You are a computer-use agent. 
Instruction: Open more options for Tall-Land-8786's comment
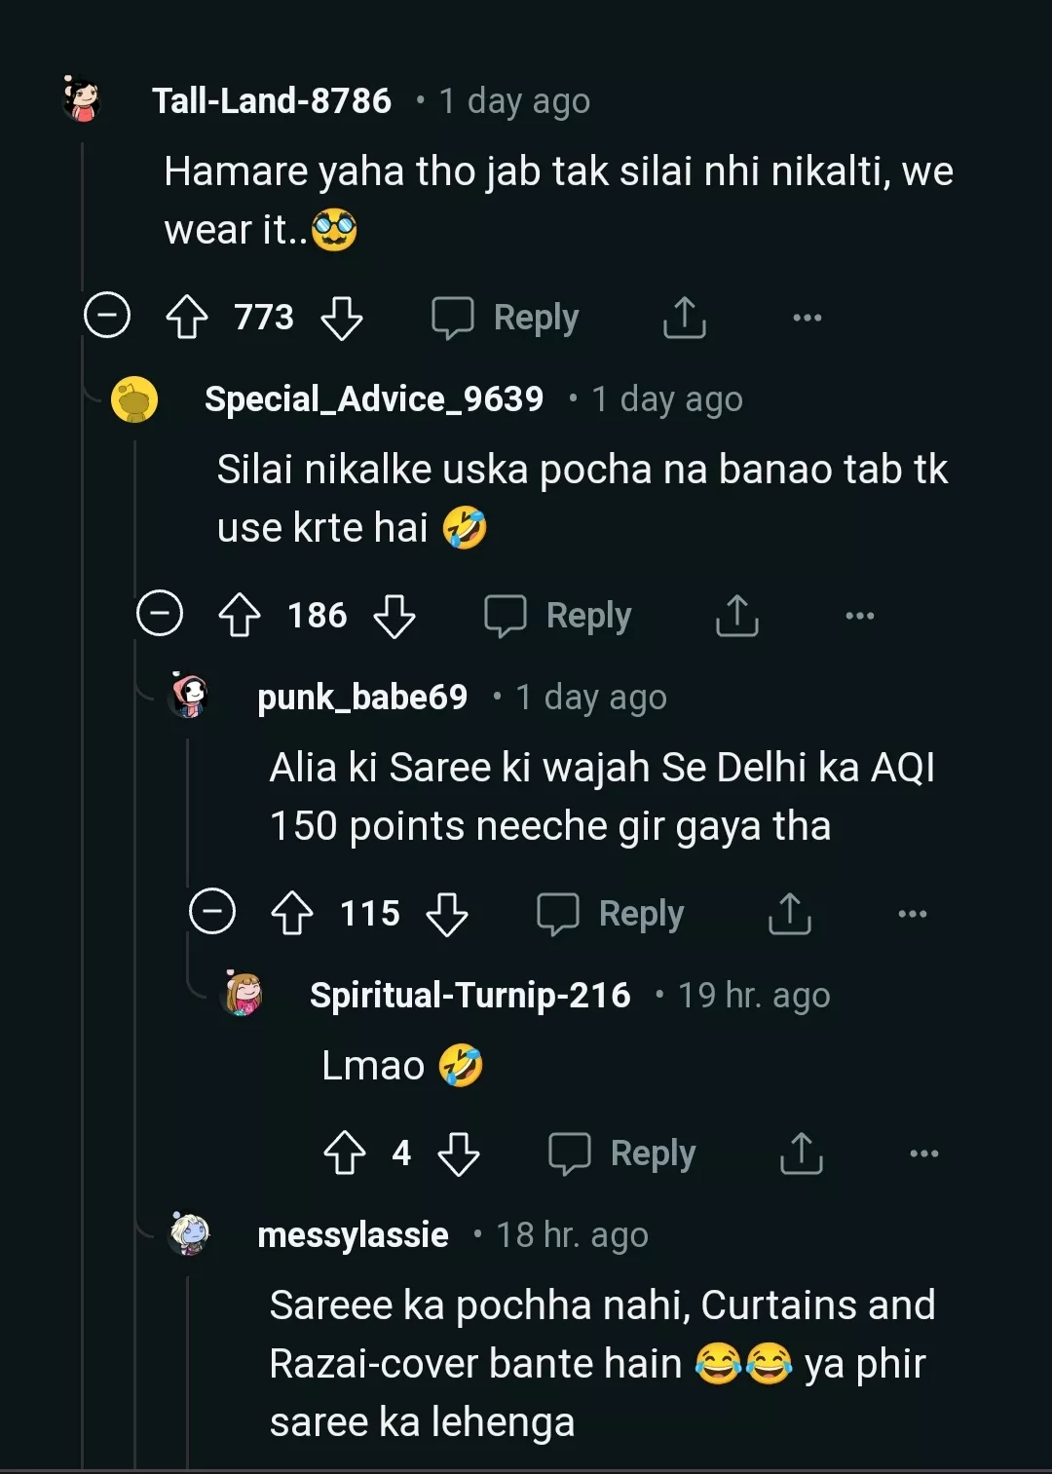pos(807,318)
